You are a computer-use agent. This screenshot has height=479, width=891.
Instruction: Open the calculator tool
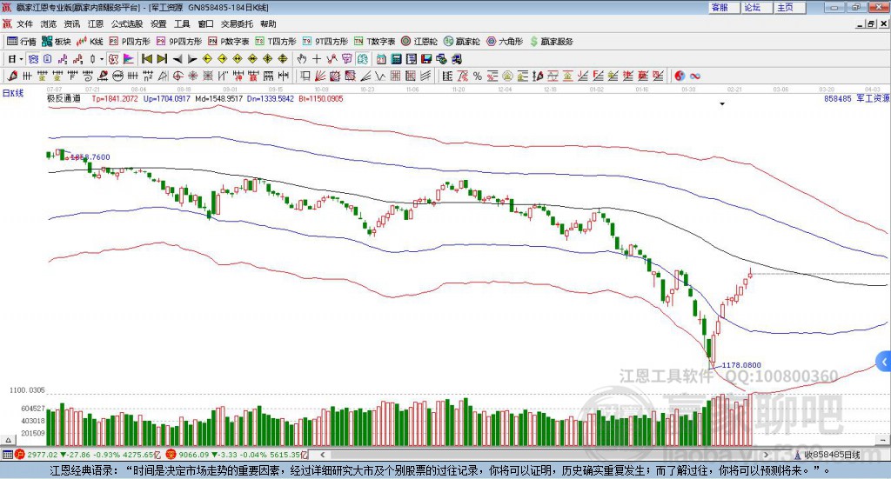[396, 59]
